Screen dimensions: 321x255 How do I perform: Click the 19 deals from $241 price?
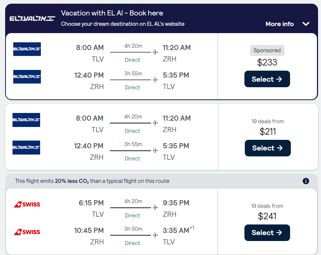click(267, 216)
